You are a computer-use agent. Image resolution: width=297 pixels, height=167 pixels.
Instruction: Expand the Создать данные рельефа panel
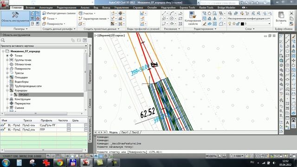pyautogui.click(x=59, y=29)
